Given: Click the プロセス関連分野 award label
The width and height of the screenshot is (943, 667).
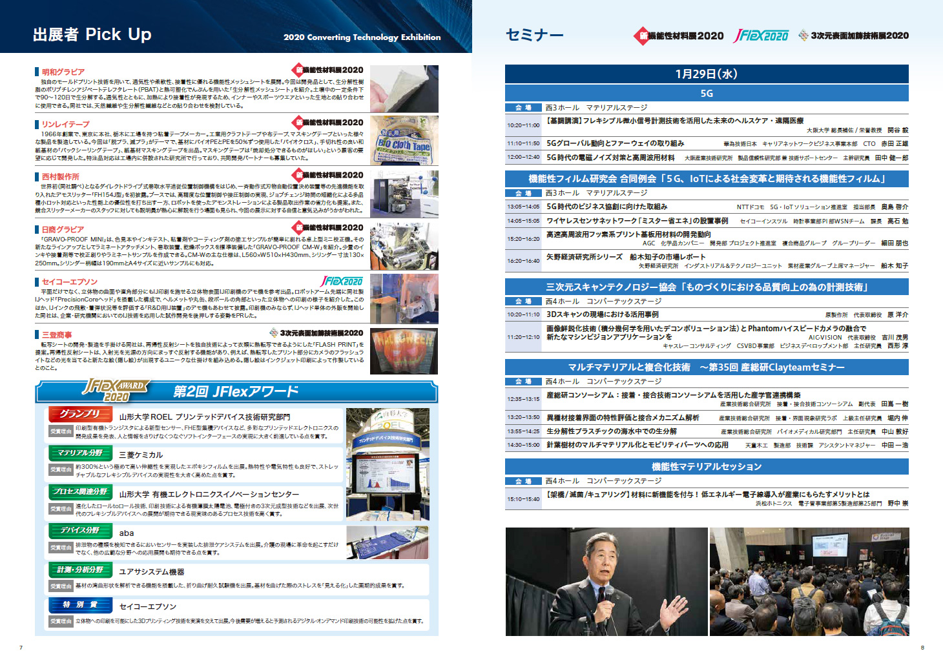Looking at the screenshot, I should point(80,491).
